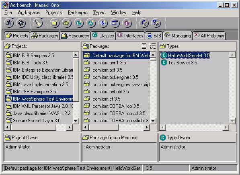Click the Create Applet 'A' toolbar icon

coord(91,23)
